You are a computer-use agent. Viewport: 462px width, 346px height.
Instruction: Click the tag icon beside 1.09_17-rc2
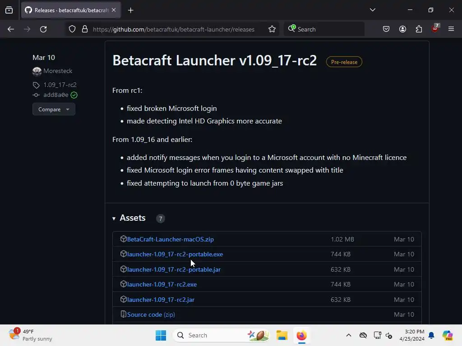[x=36, y=85]
